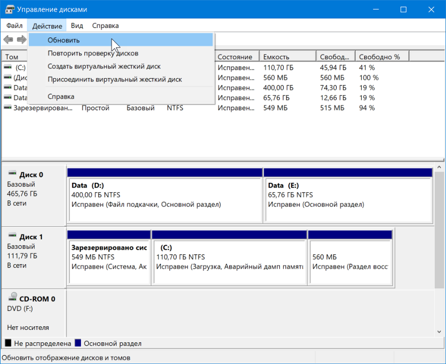Select the Зарезервировано системой 549 МБ partition
The height and width of the screenshot is (364, 446).
[109, 258]
